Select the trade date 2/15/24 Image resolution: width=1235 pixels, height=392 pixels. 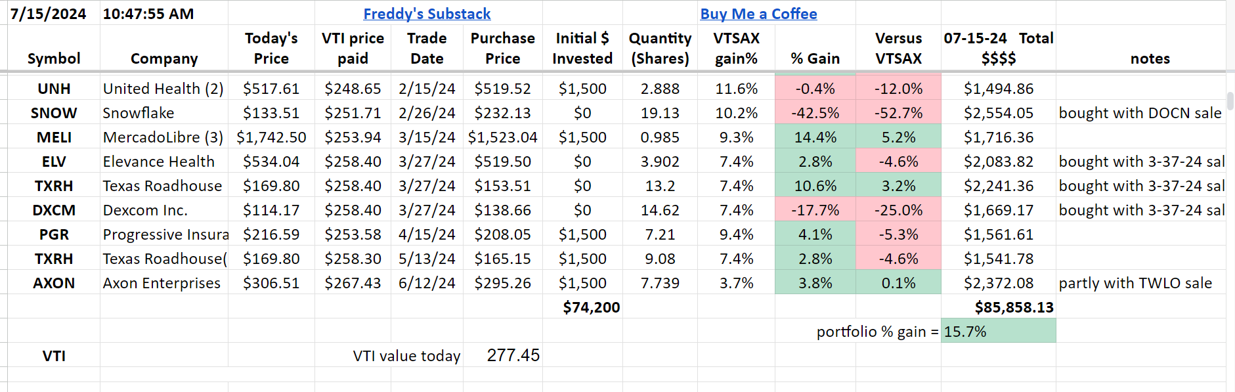[427, 89]
